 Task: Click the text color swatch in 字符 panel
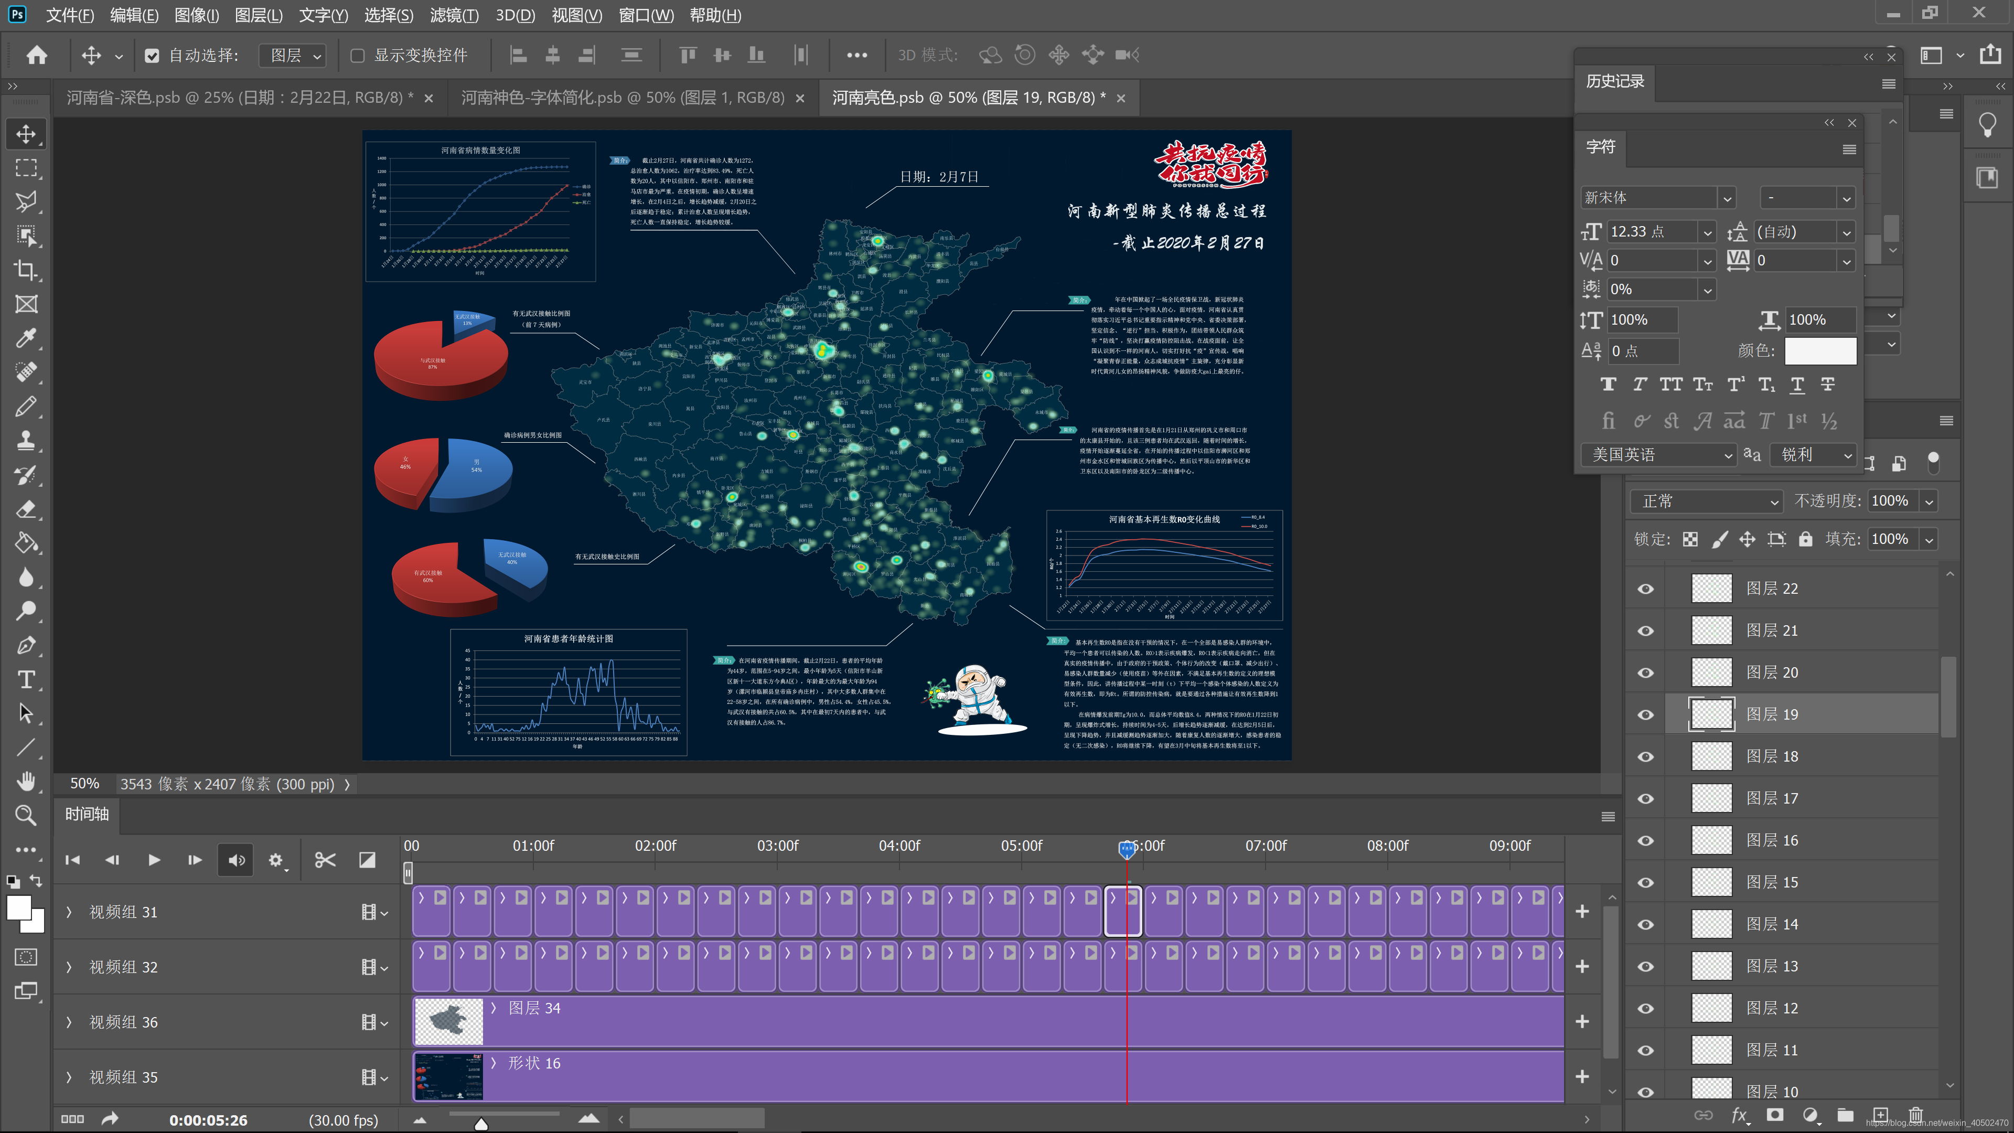coord(1819,351)
